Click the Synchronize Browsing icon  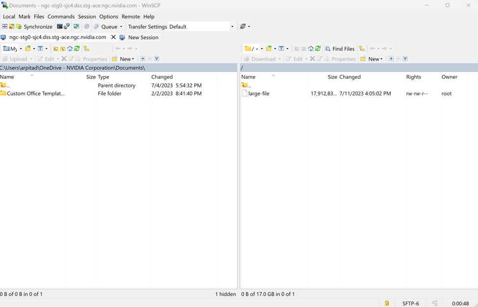click(x=12, y=26)
